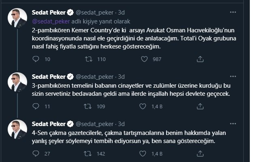Reply to the tweet starting '3-pambıkören'
Viewport: 264px width, 162px height.
pyautogui.click(x=36, y=106)
